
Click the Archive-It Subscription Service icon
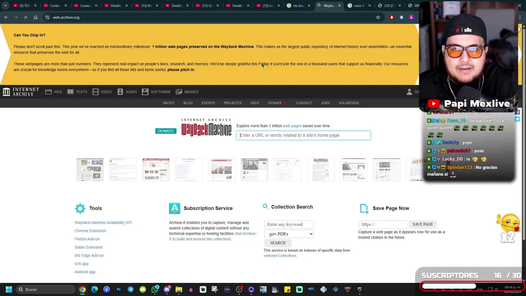pyautogui.click(x=175, y=208)
